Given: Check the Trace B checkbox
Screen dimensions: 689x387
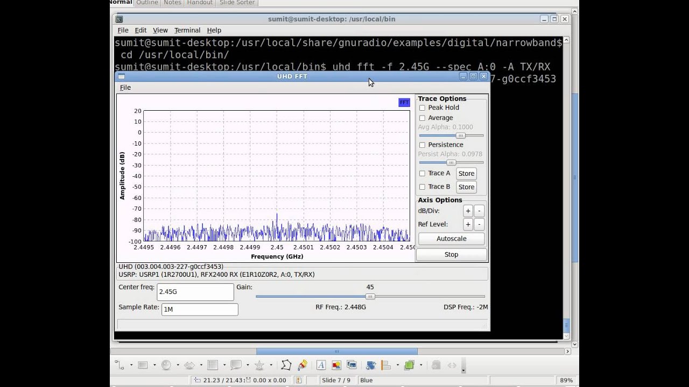Looking at the screenshot, I should (x=422, y=187).
